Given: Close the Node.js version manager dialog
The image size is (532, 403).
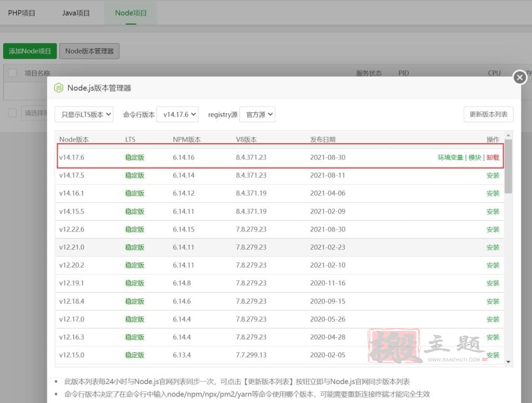Looking at the screenshot, I should click(x=519, y=78).
